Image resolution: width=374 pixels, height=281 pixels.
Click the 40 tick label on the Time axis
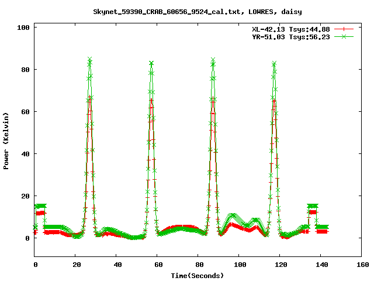coord(117,265)
